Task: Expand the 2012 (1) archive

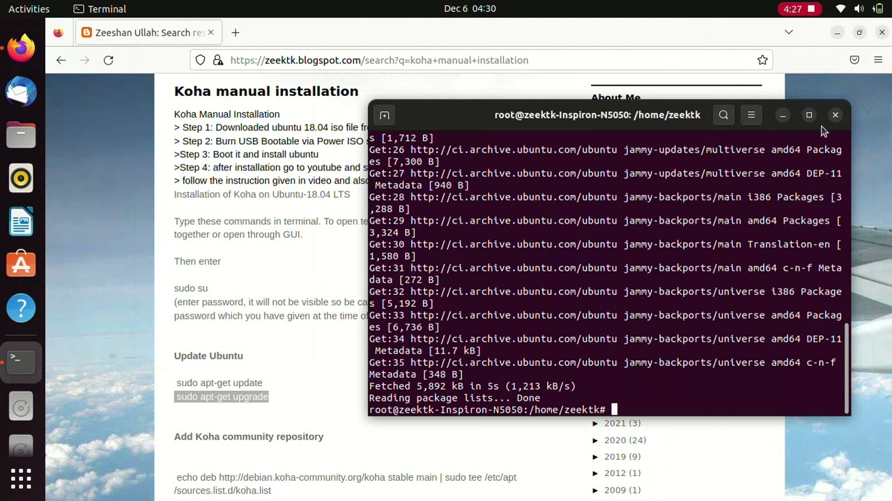Action: tap(596, 474)
